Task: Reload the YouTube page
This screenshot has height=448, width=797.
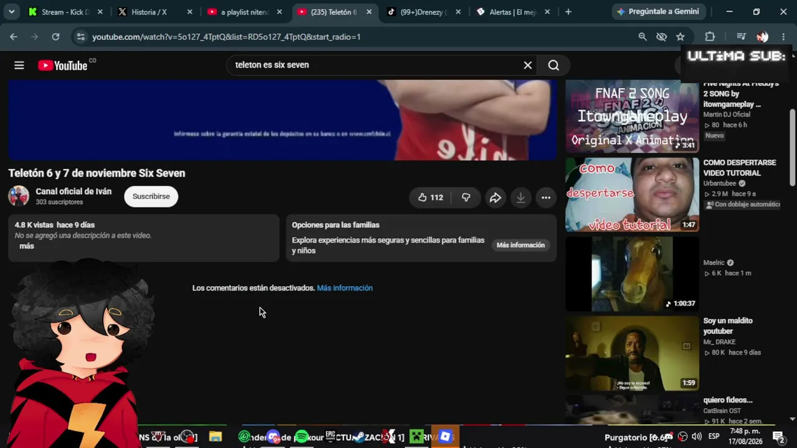Action: 55,37
